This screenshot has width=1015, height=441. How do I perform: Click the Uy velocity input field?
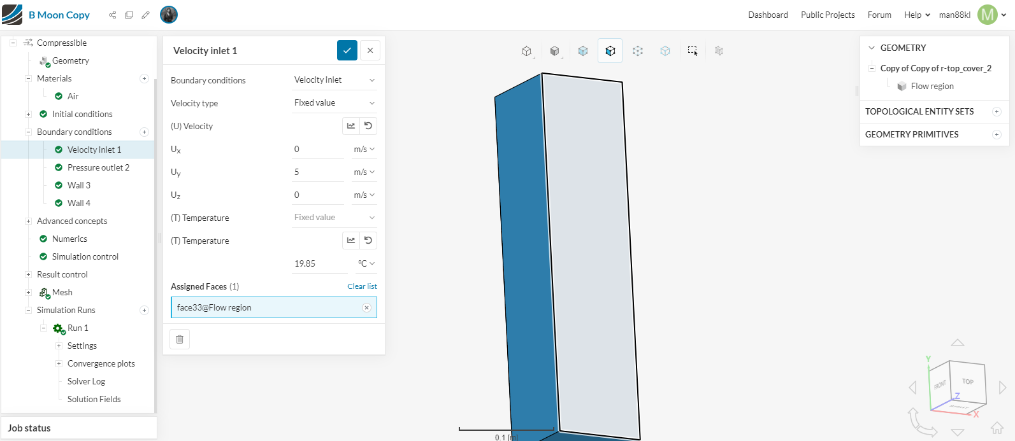(319, 172)
